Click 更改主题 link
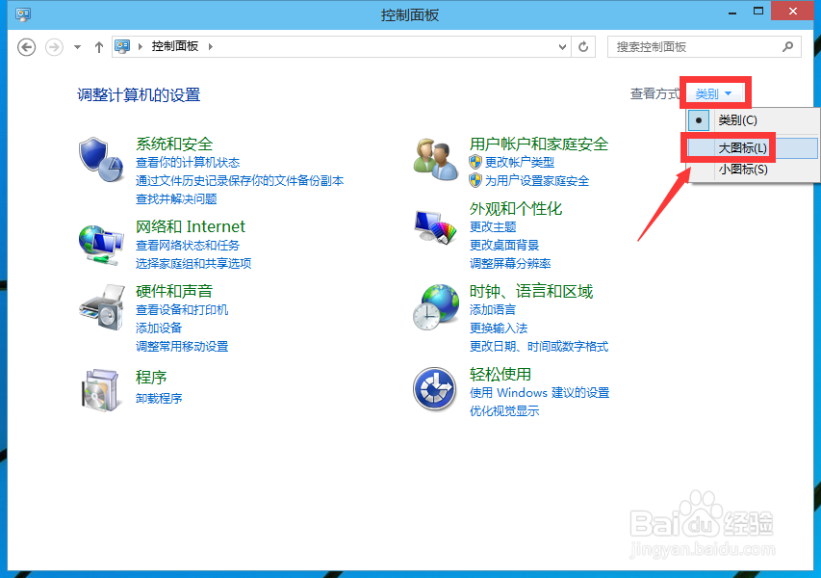 pos(493,227)
